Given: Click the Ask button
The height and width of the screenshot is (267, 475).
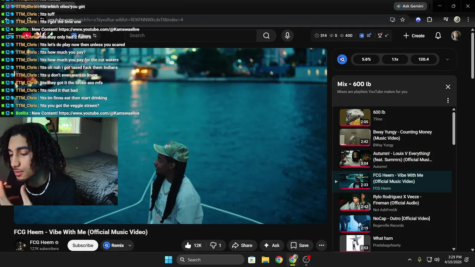Looking at the screenshot, I should [271, 245].
